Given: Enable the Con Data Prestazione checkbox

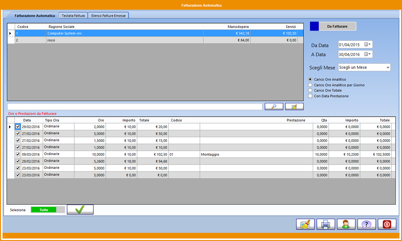Looking at the screenshot, I should [x=310, y=96].
